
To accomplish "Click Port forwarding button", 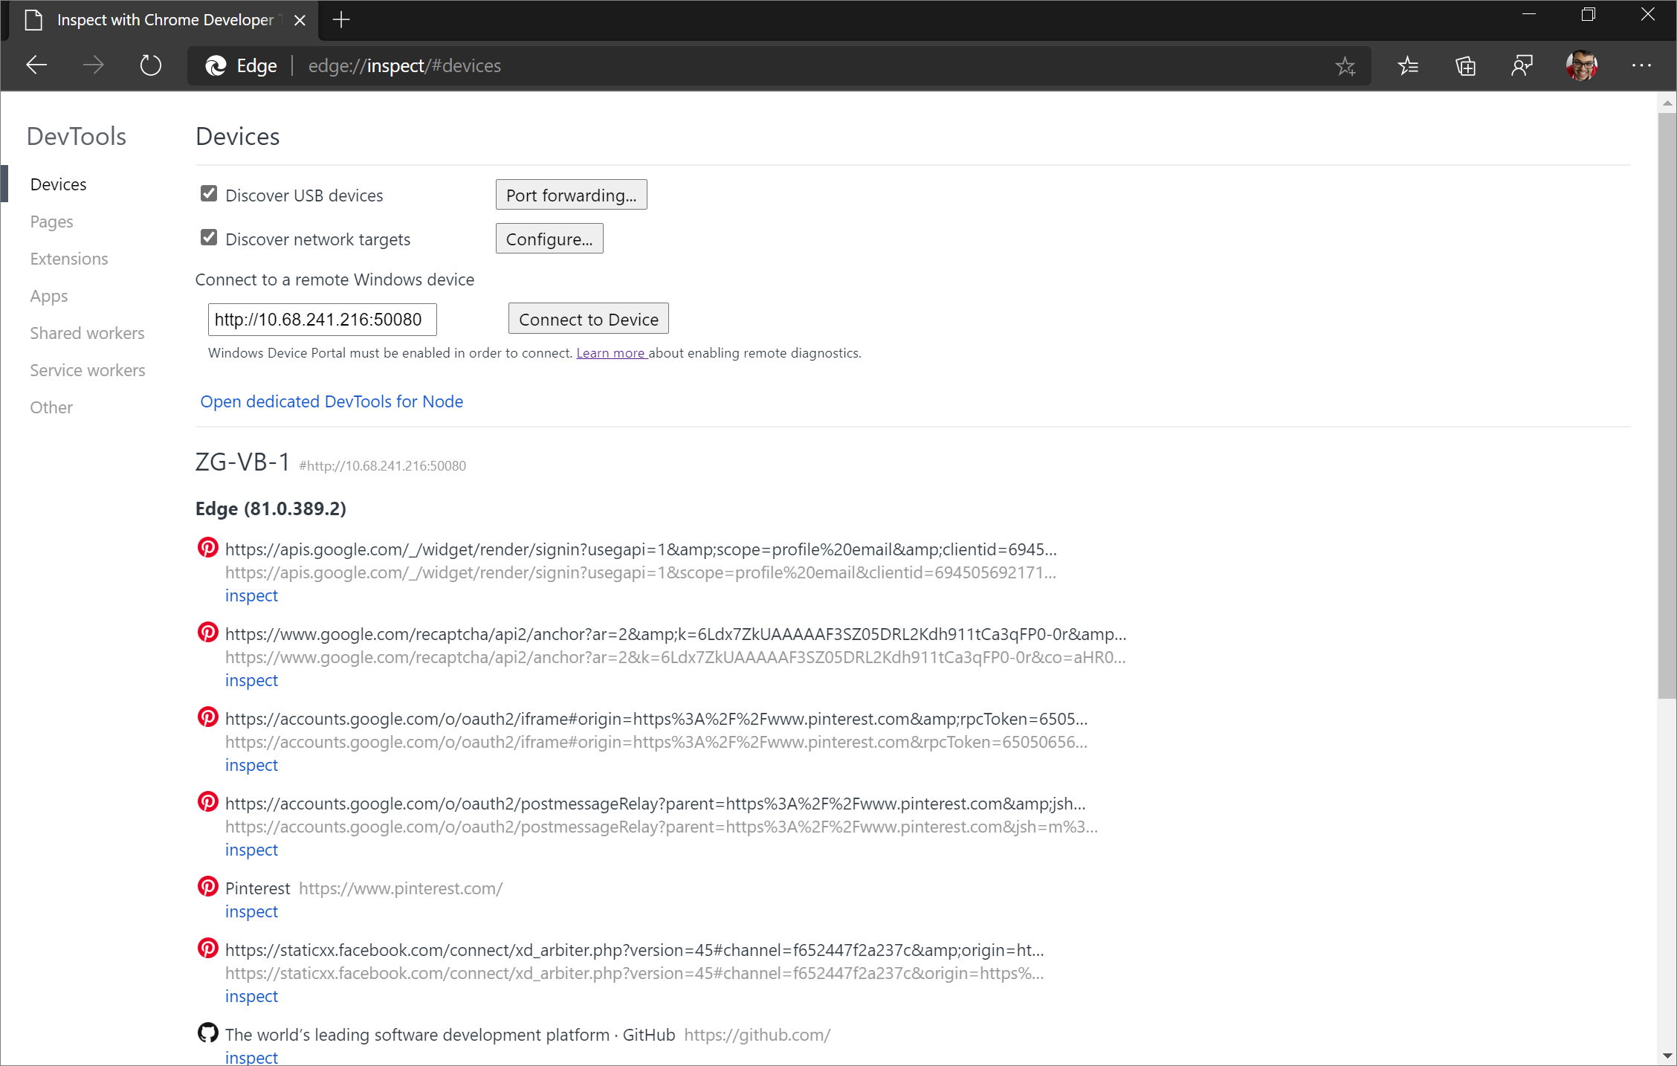I will [x=571, y=194].
